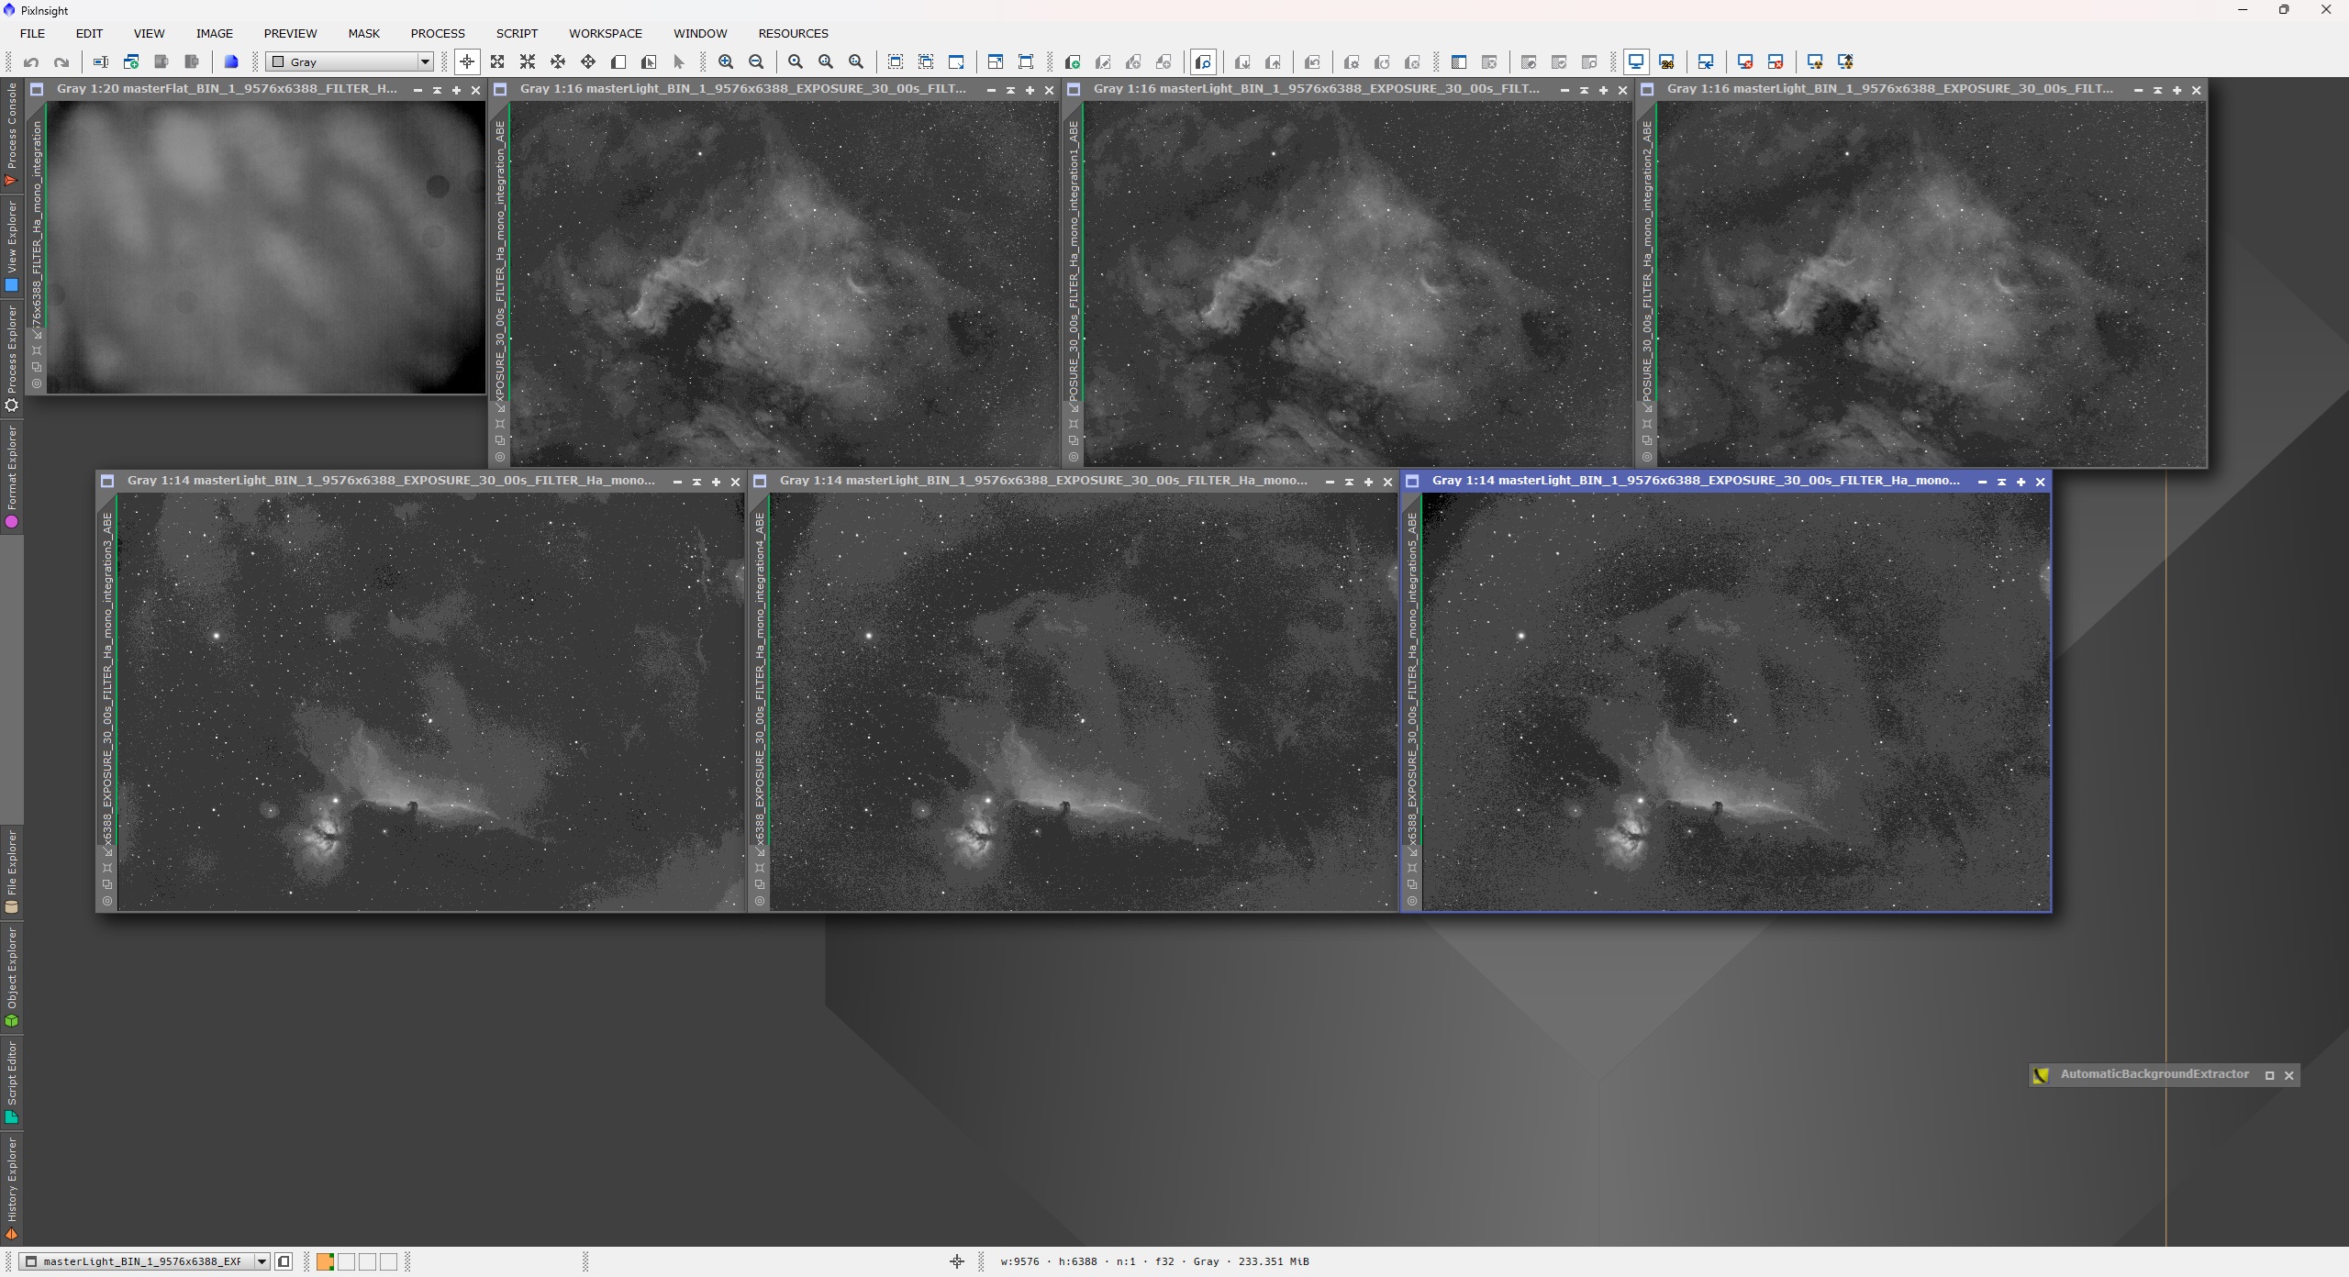Click the w:9576 width readout in status bar
The image size is (2349, 1277).
(1019, 1261)
